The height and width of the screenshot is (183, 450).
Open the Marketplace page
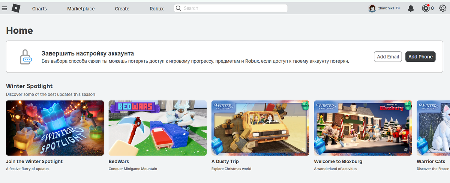click(81, 9)
